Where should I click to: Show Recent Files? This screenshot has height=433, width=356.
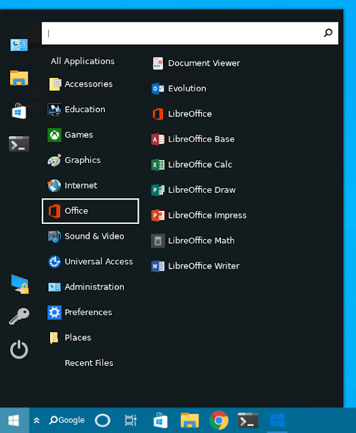click(90, 363)
